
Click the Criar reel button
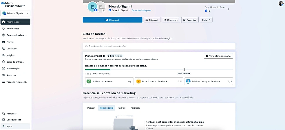(x=152, y=20)
